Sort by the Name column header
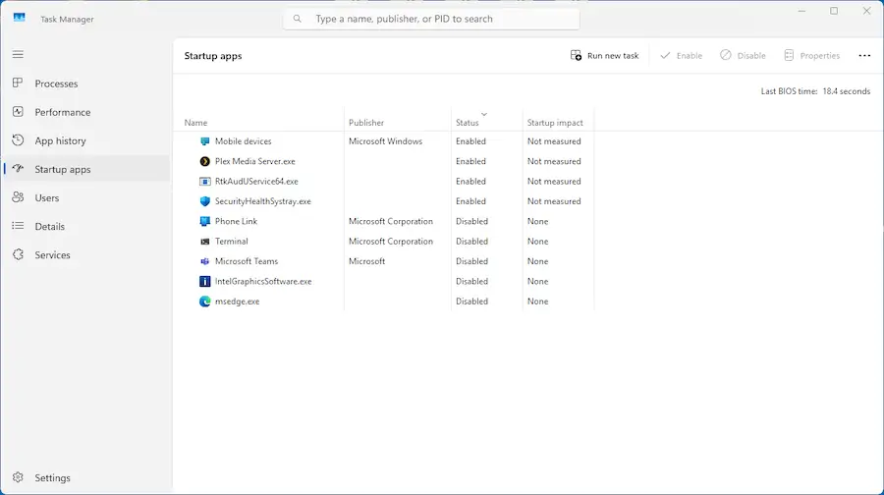Image resolution: width=884 pixels, height=495 pixels. coord(195,123)
